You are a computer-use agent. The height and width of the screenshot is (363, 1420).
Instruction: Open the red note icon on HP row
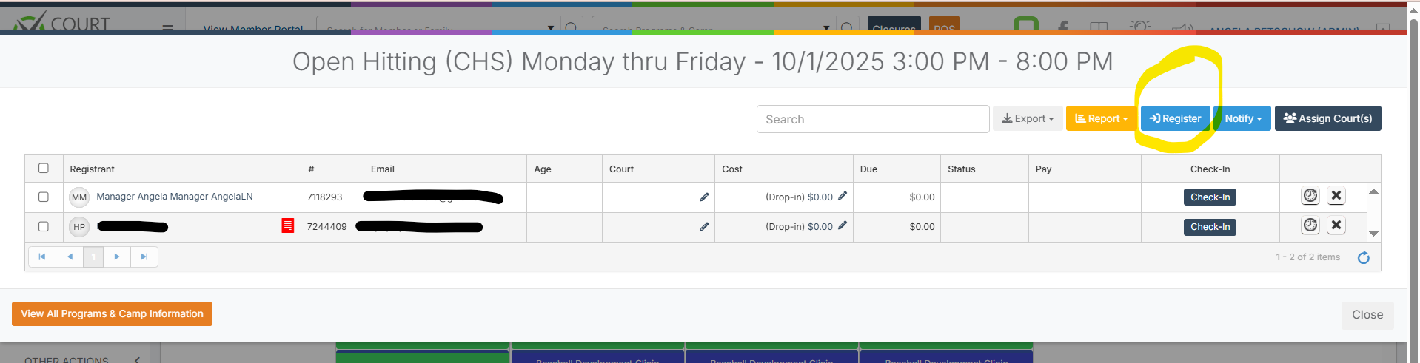288,225
